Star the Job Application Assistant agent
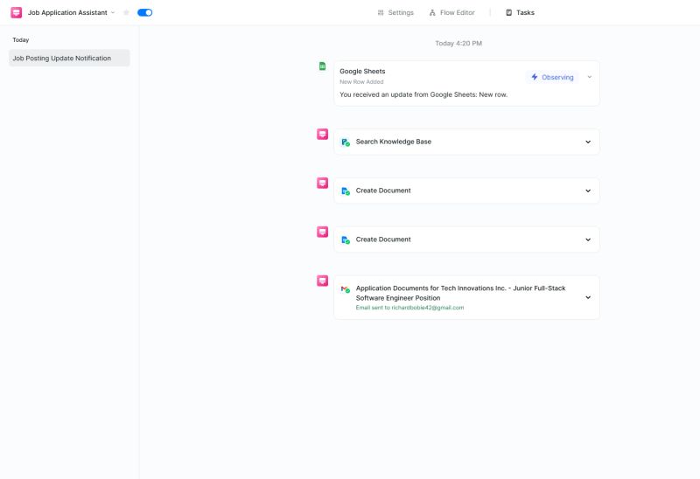700x479 pixels. click(126, 12)
